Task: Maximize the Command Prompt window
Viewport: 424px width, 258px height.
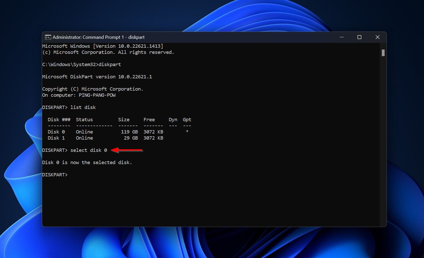Action: (359, 37)
